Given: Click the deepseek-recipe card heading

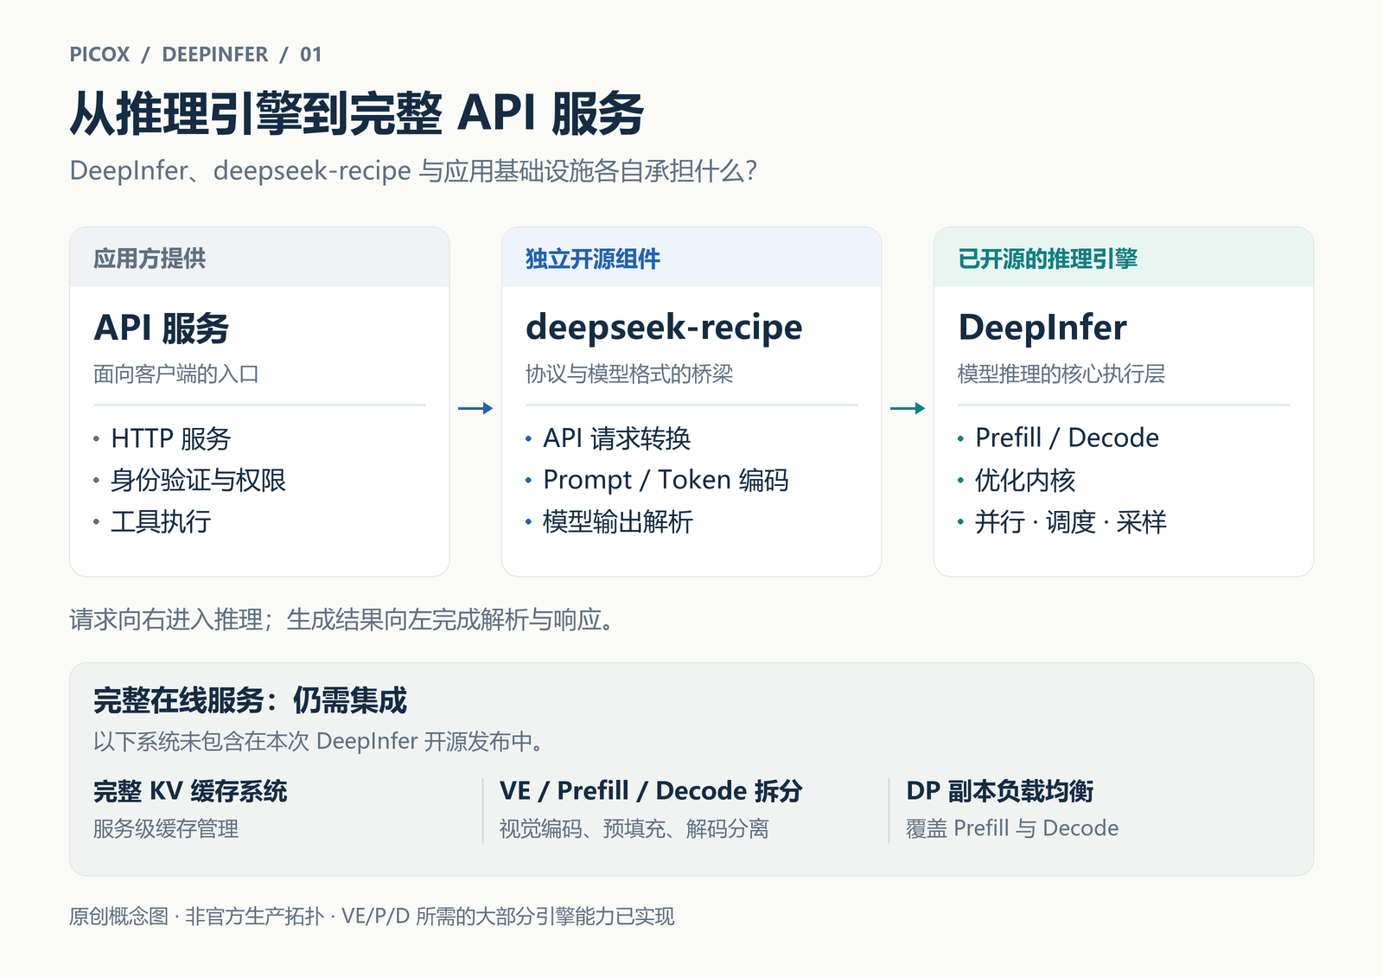Looking at the screenshot, I should 664,328.
